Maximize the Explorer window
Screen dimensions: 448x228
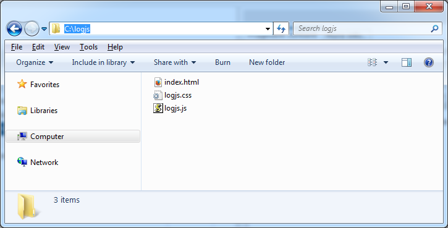point(406,6)
